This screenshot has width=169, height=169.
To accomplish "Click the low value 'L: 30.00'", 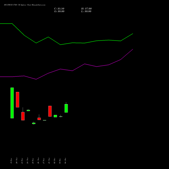I will point(86,11).
